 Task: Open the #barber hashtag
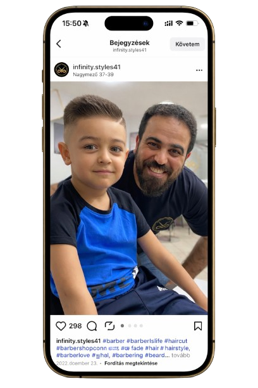click(114, 340)
